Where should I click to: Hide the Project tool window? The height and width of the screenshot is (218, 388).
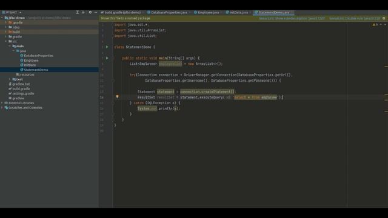point(96,12)
